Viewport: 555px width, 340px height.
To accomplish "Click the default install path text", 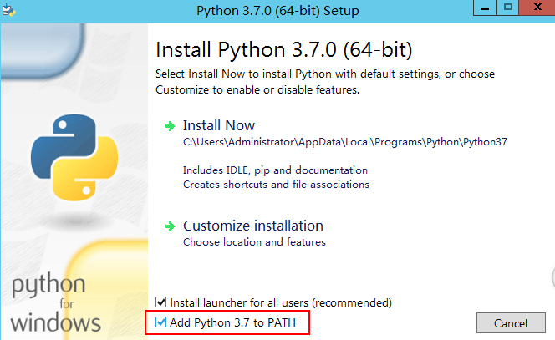I will pyautogui.click(x=345, y=142).
